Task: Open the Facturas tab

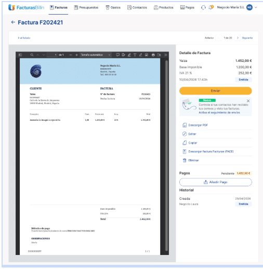Action: point(58,7)
